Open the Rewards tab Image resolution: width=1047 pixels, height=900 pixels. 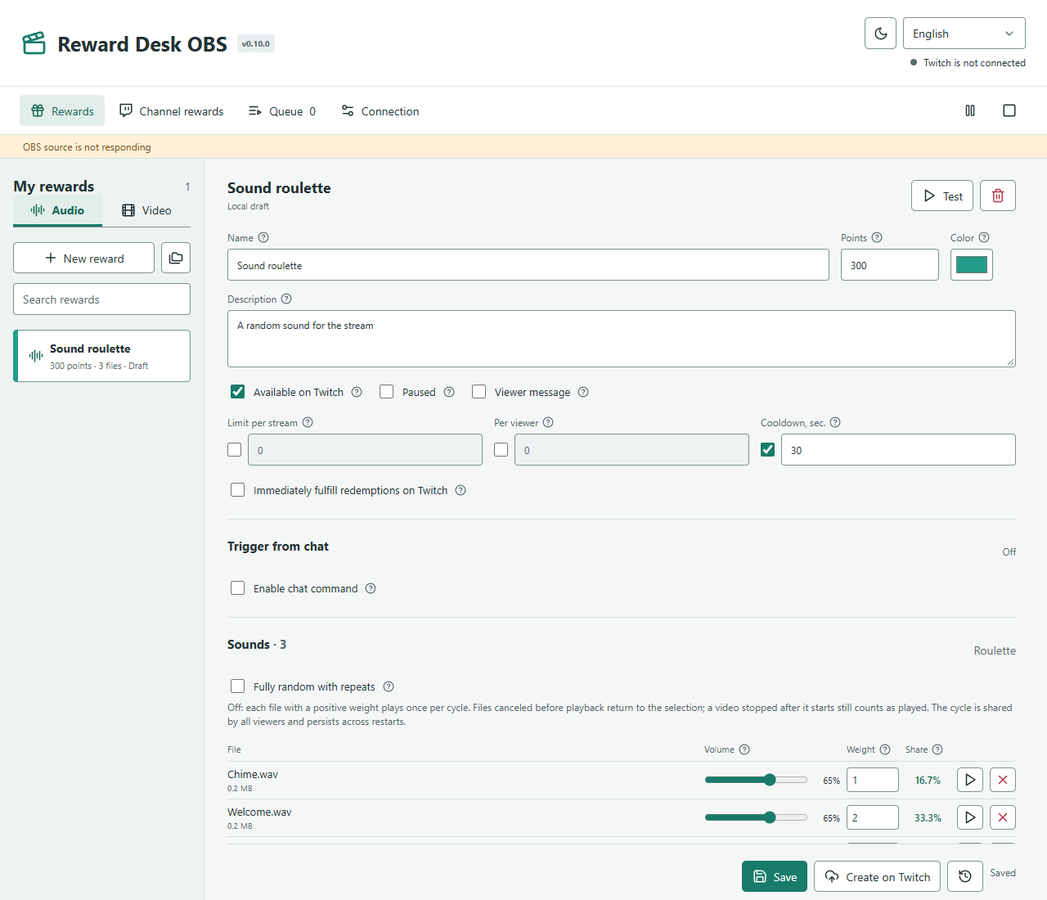tap(62, 110)
